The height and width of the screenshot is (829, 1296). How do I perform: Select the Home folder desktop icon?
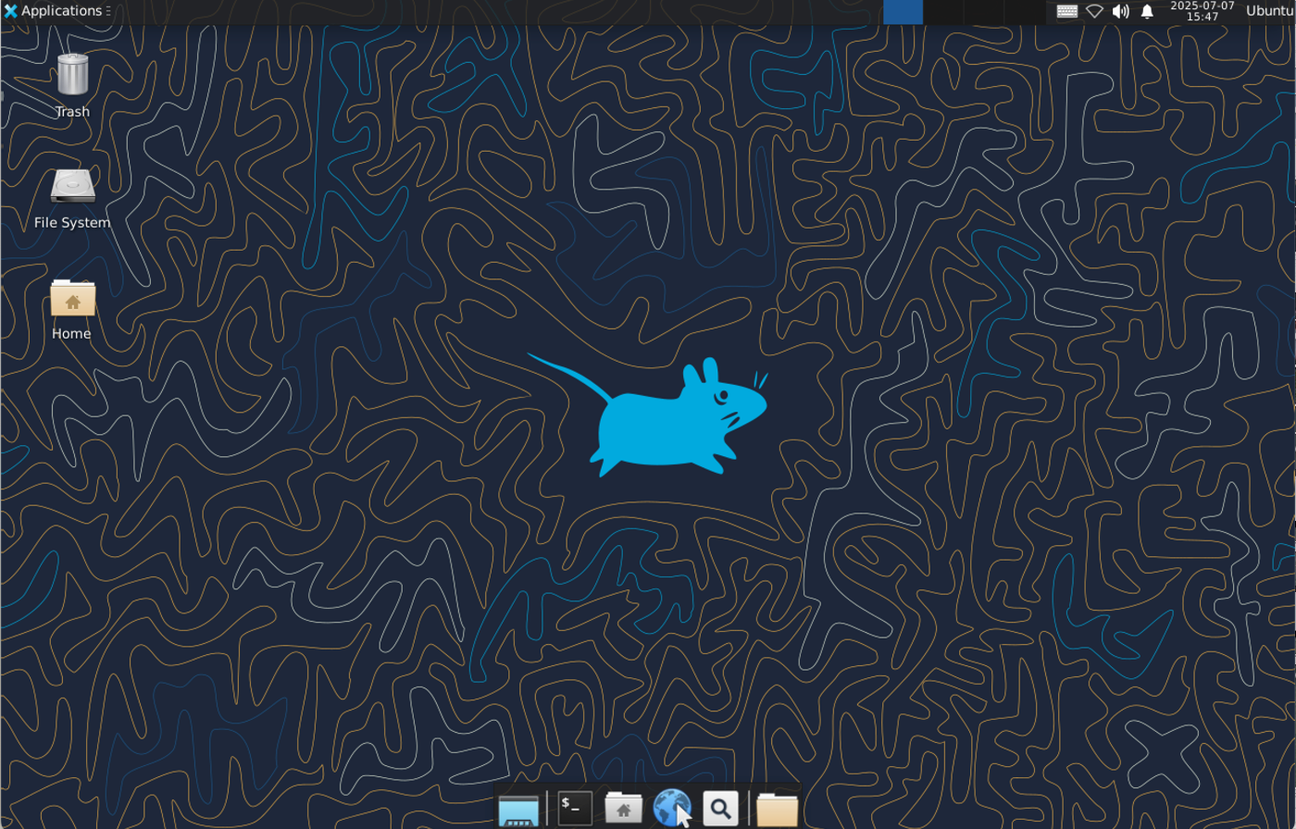tap(72, 297)
